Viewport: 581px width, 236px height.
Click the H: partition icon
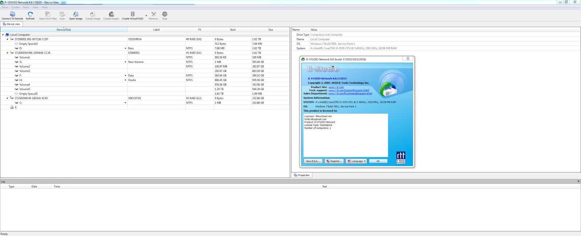click(16, 80)
